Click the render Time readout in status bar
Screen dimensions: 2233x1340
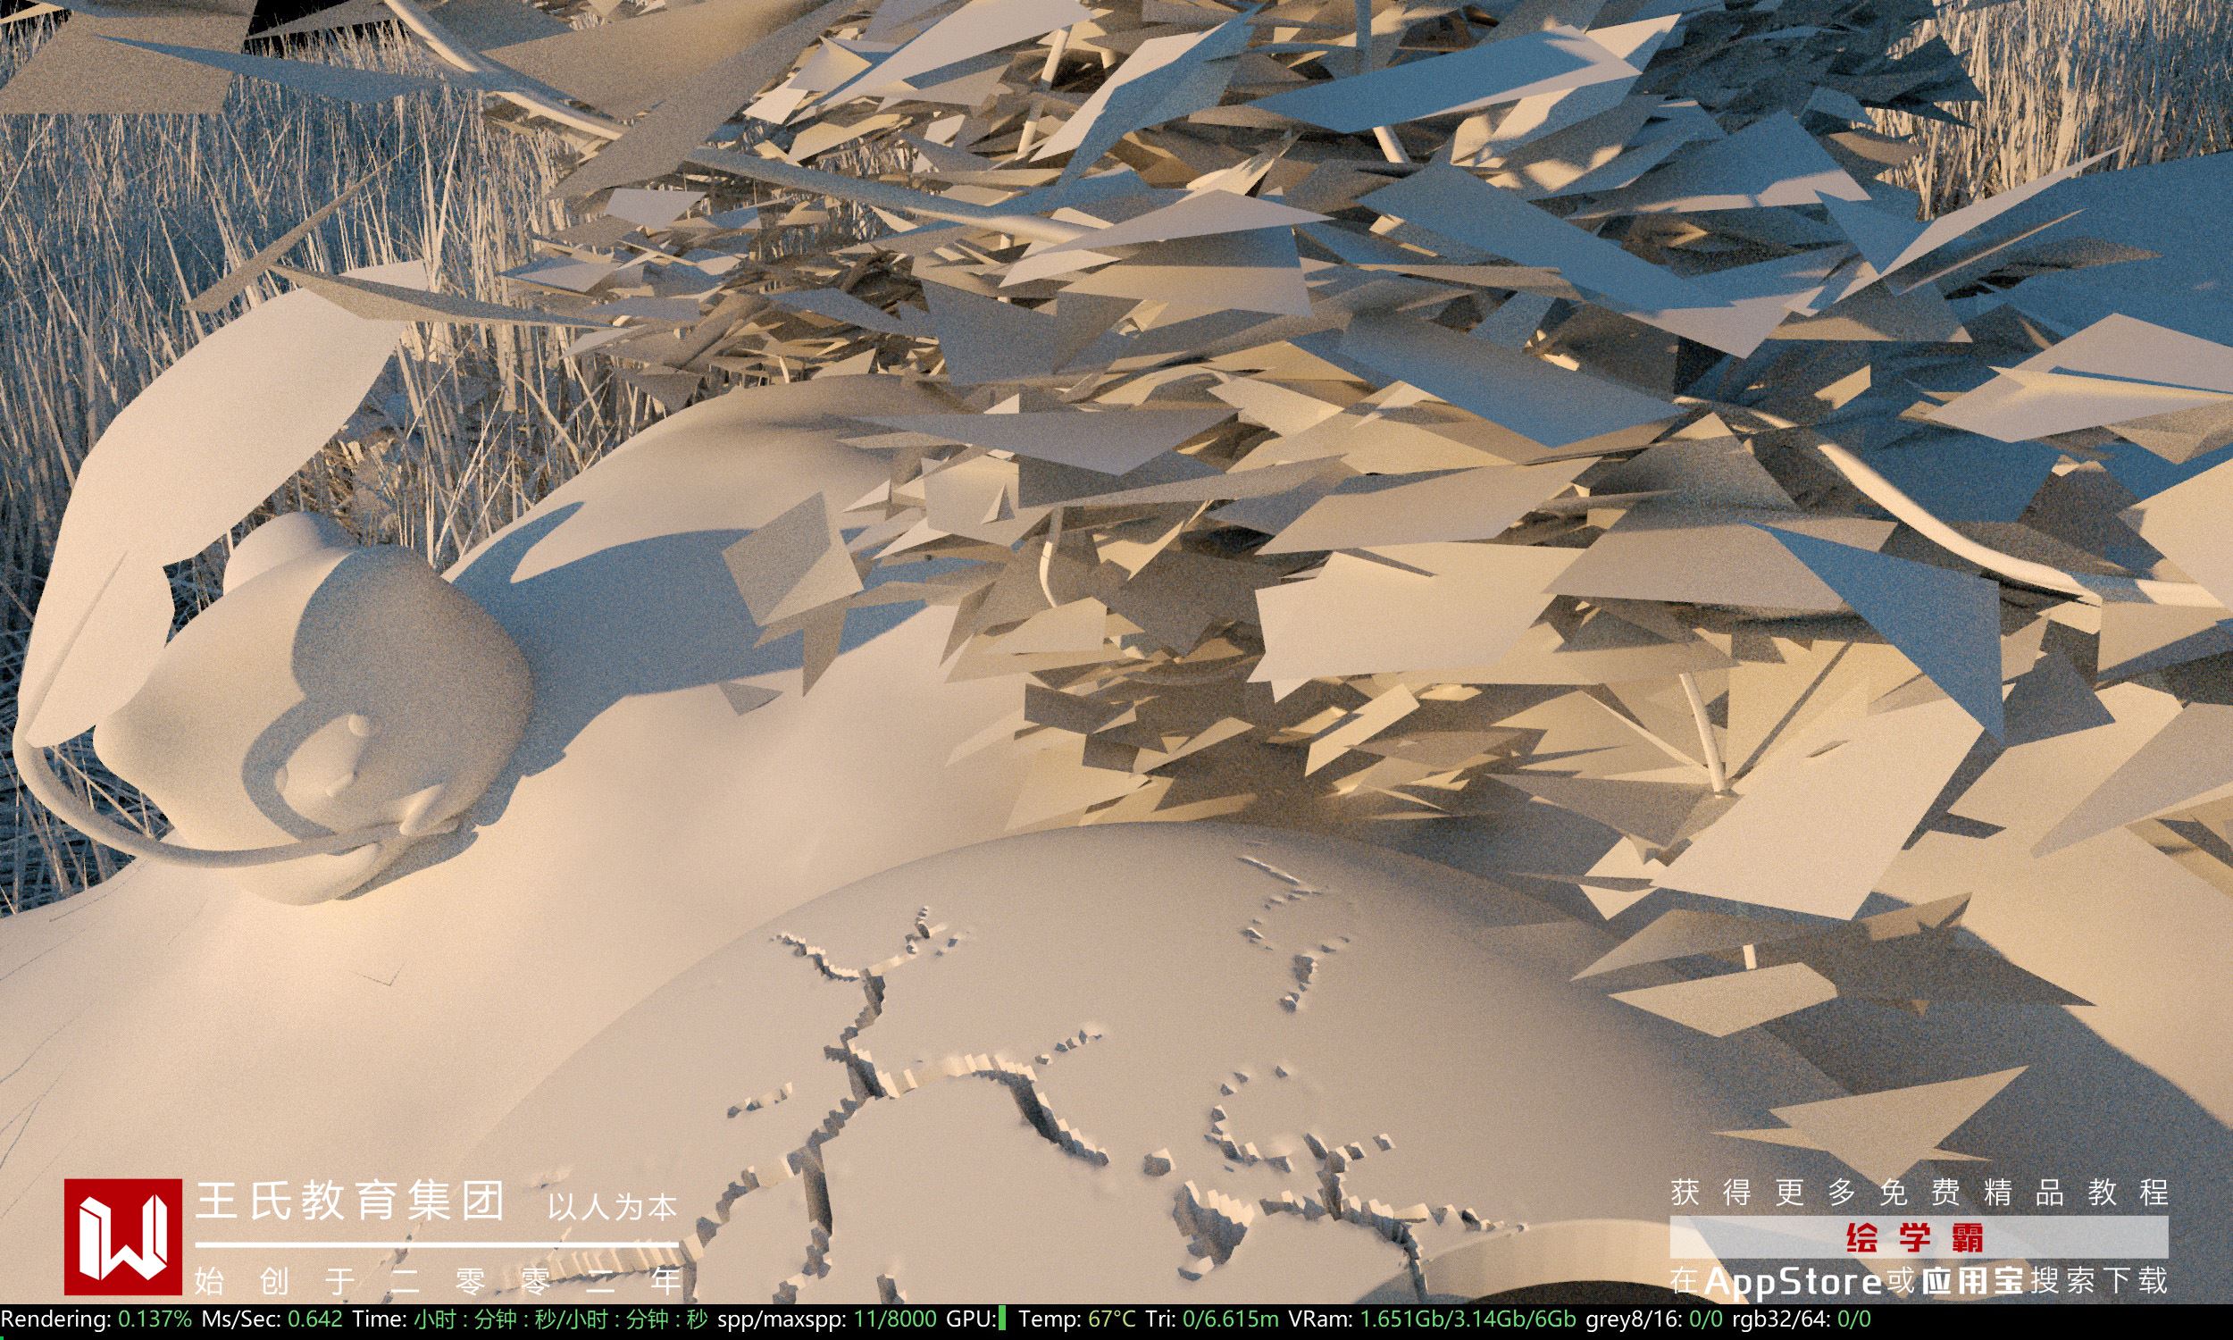coord(561,1319)
